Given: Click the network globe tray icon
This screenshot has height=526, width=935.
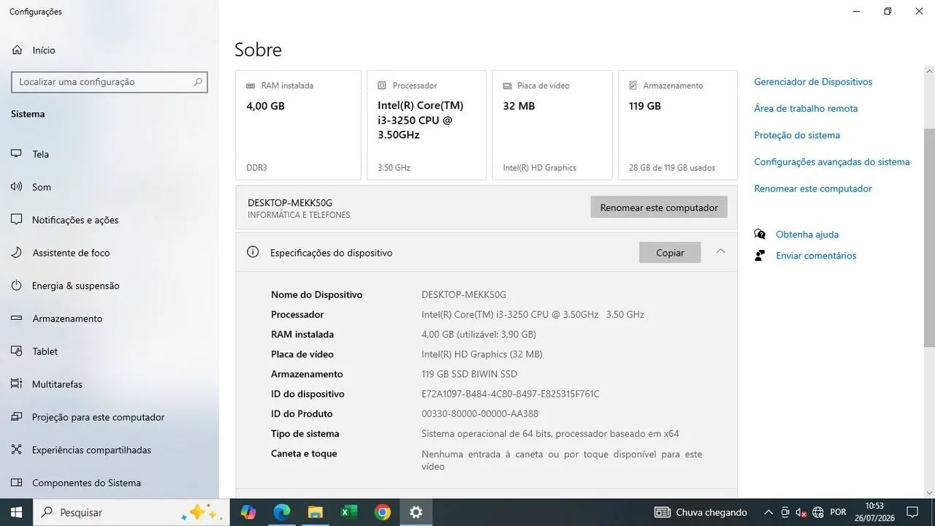Looking at the screenshot, I should [x=818, y=512].
